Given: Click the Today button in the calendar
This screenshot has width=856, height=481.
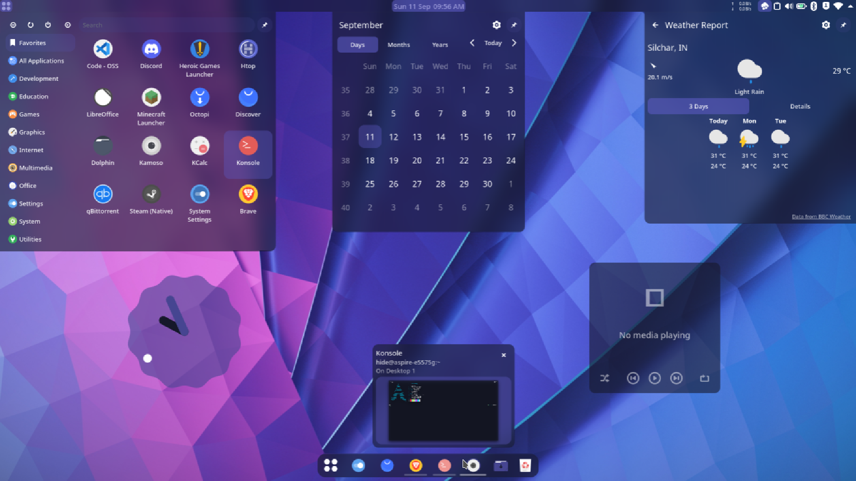Looking at the screenshot, I should (493, 43).
